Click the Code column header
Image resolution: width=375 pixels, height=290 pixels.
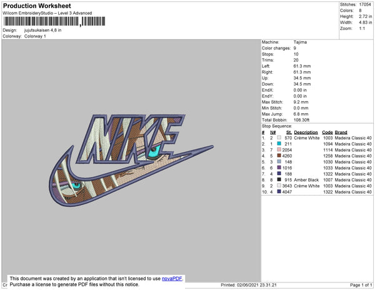327,132
